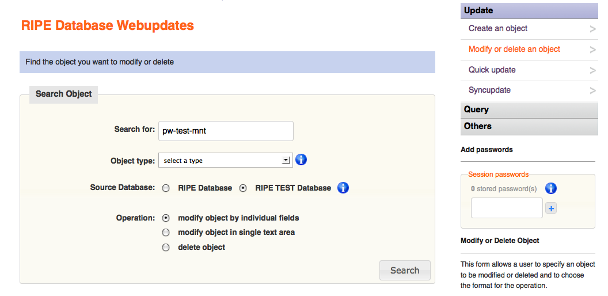
Task: Click arrow icon beside Create an object
Action: (592, 29)
